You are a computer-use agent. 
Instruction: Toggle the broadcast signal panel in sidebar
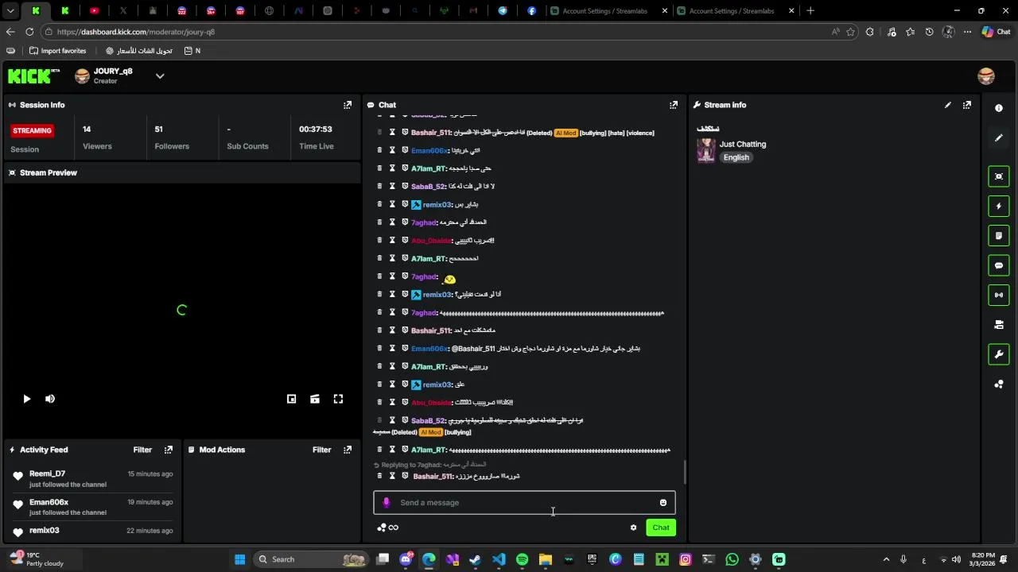(x=999, y=295)
